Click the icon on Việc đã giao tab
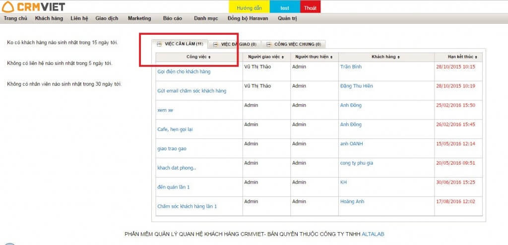The height and width of the screenshot is (245, 508). 216,44
